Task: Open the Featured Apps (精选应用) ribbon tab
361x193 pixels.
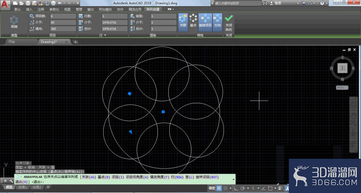Action: [135, 9]
